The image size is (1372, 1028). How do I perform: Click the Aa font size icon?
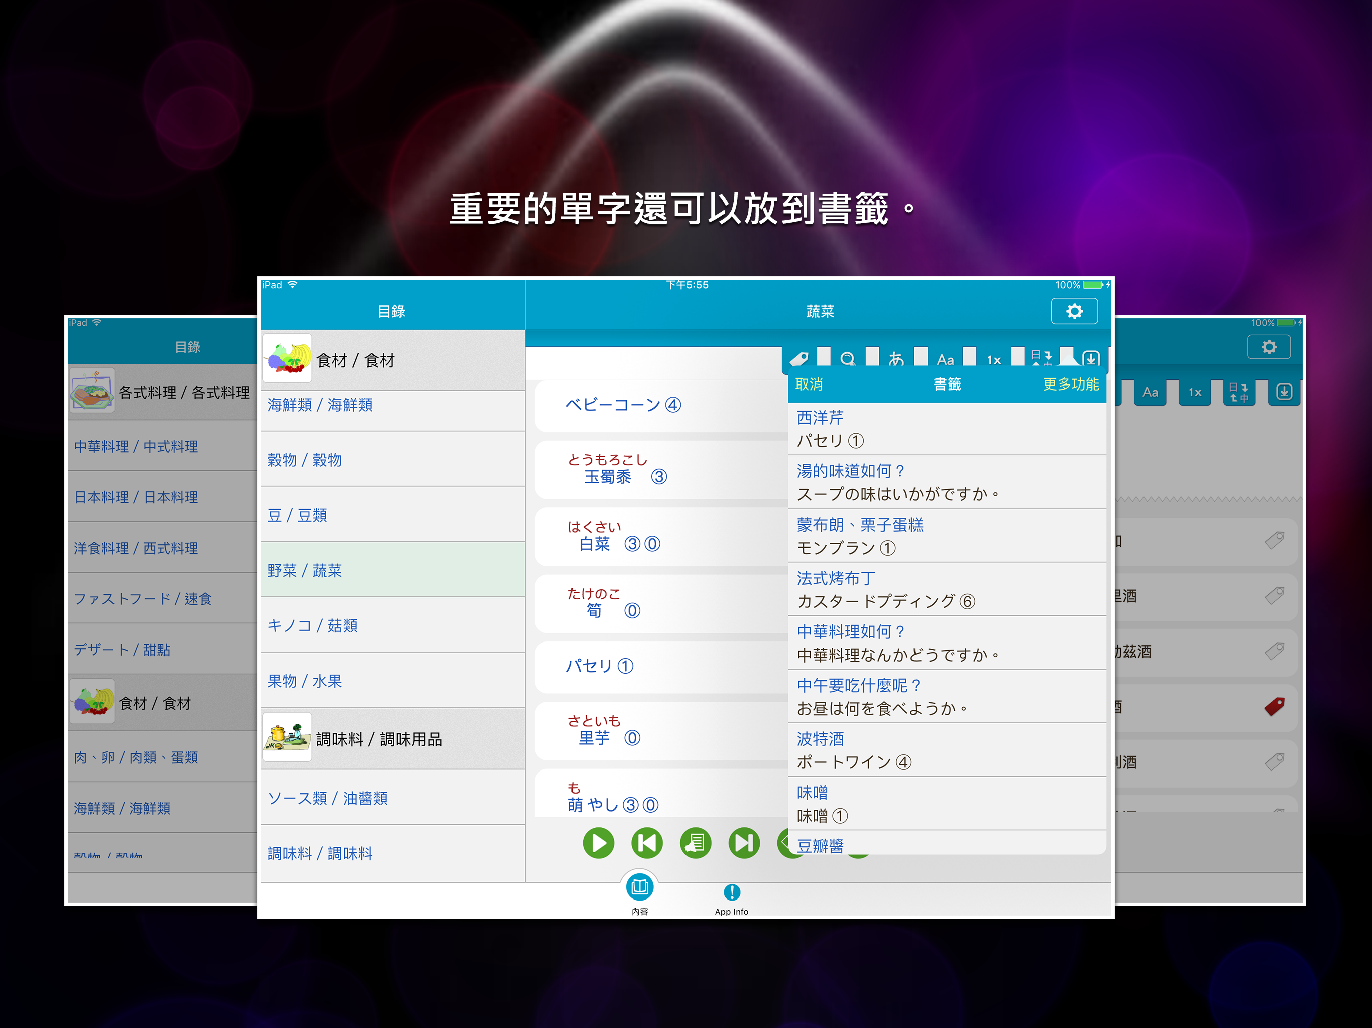[x=945, y=358]
